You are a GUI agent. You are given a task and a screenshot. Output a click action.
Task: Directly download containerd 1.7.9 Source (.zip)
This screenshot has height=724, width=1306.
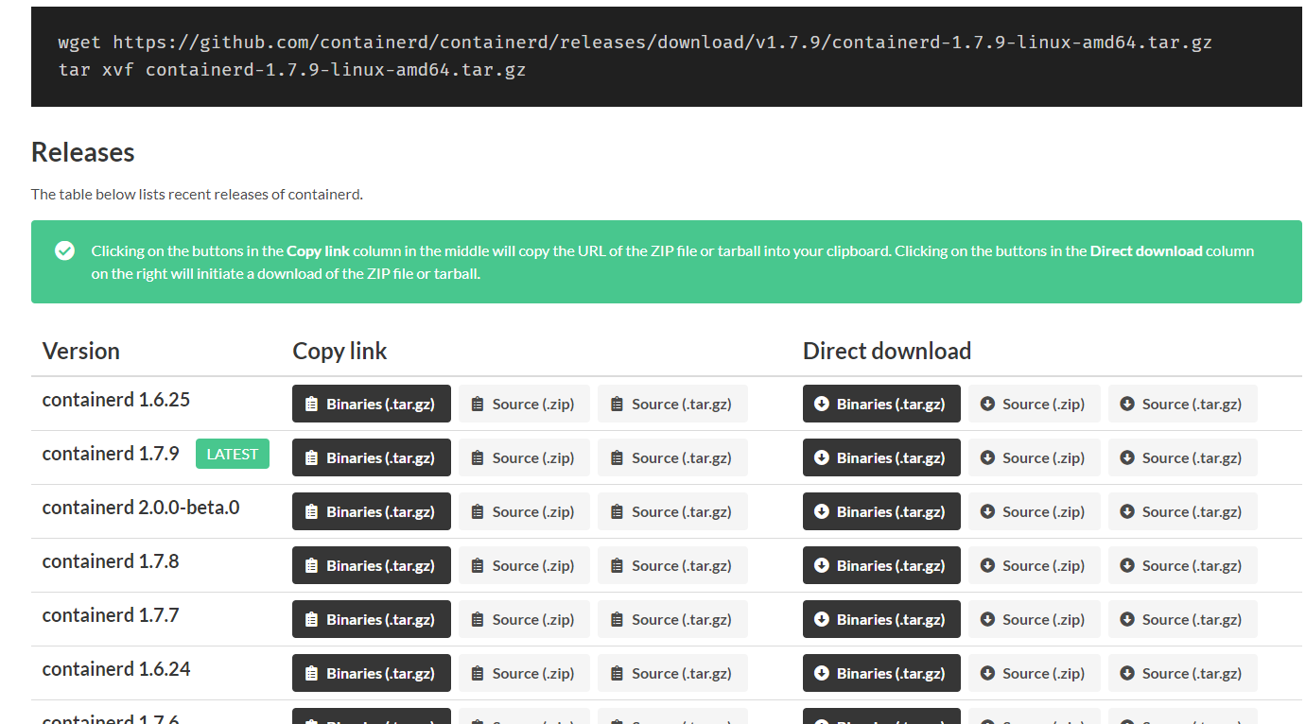point(1035,457)
